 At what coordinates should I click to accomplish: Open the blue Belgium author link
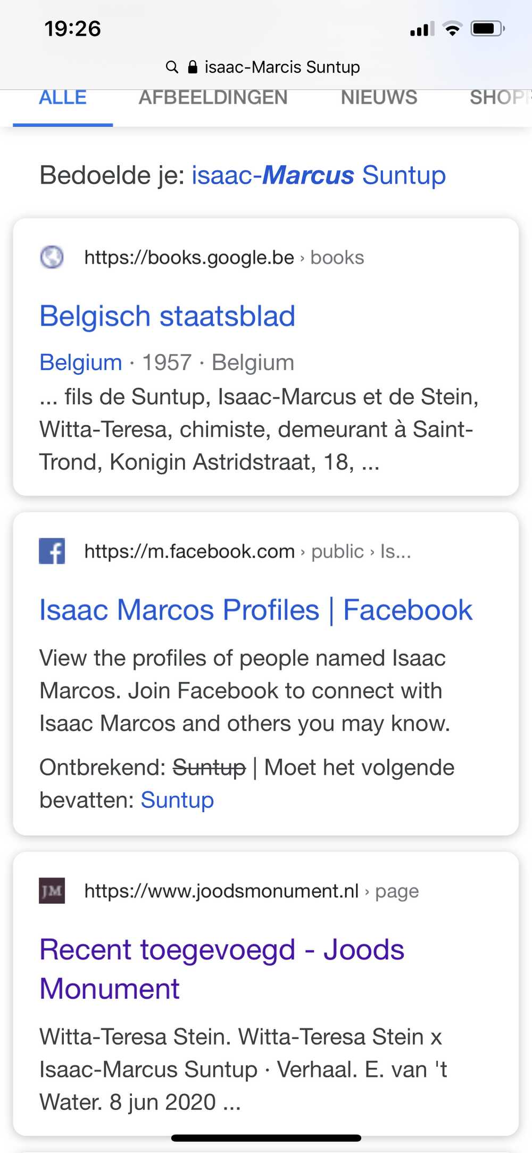pos(81,363)
